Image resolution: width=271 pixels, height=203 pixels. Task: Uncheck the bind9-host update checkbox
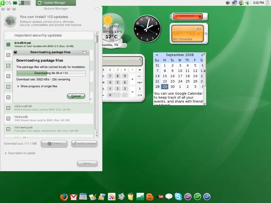coord(8,45)
